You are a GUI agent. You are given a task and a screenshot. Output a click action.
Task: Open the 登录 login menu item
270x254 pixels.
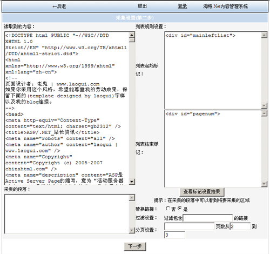[x=183, y=6]
